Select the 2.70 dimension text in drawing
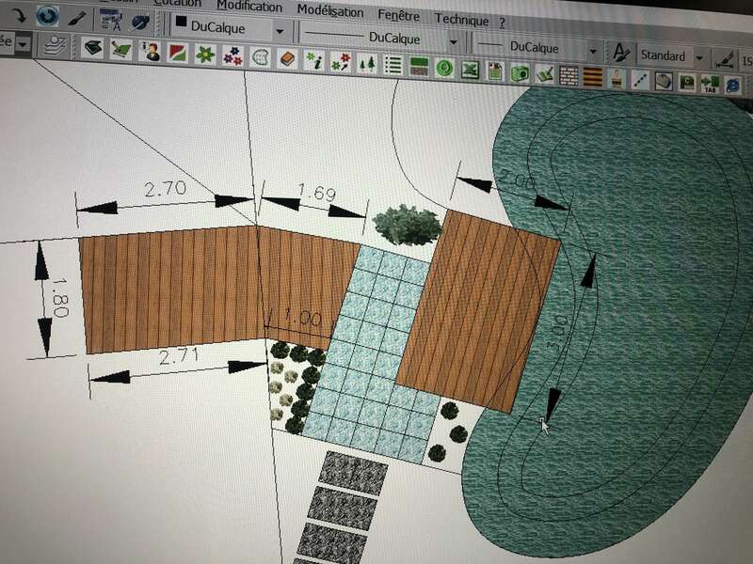 click(165, 188)
